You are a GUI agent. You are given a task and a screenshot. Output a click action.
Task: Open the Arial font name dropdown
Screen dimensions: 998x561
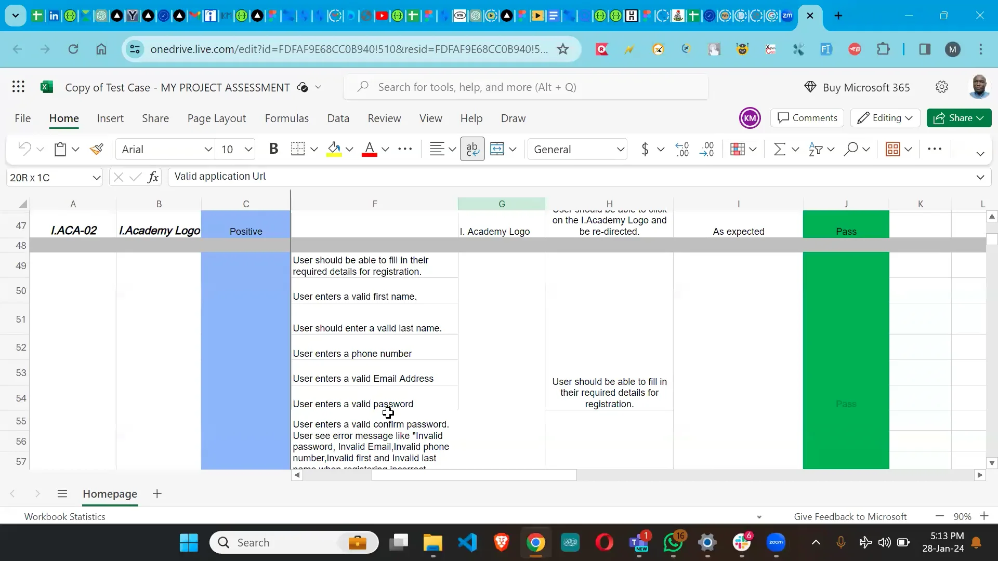(x=208, y=150)
